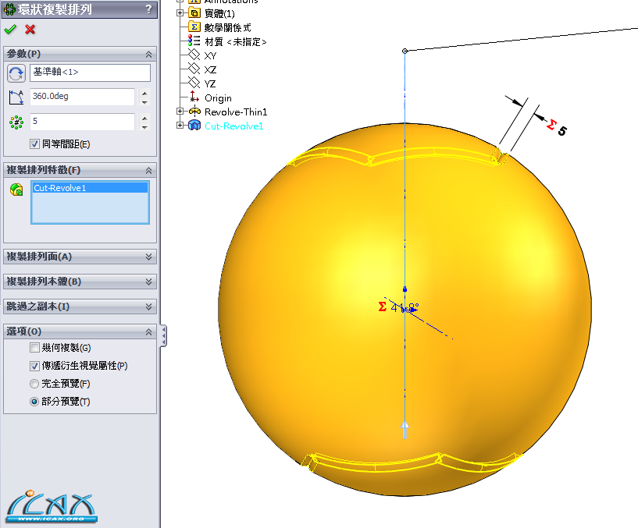Click the XZ plane icon
The height and width of the screenshot is (528, 638).
pos(194,69)
